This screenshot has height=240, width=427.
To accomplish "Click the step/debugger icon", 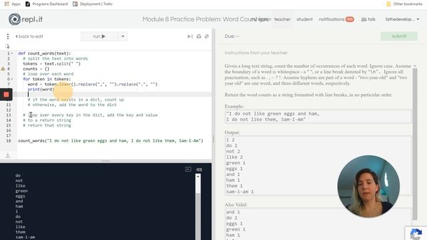I will 189,36.
